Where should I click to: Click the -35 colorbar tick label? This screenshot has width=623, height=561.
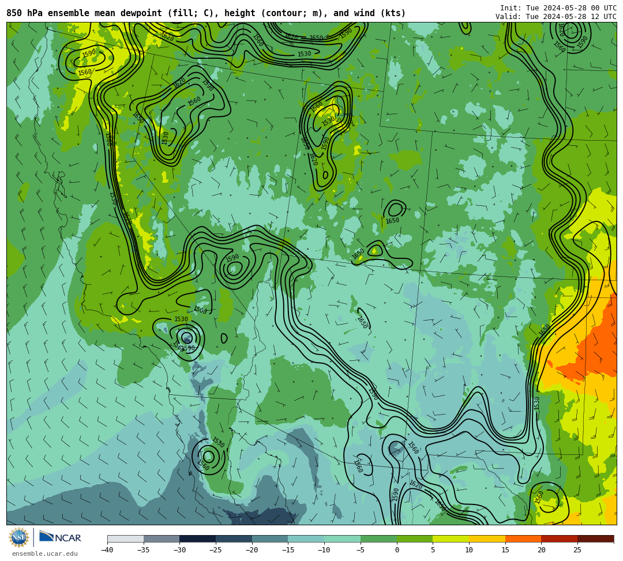[144, 550]
